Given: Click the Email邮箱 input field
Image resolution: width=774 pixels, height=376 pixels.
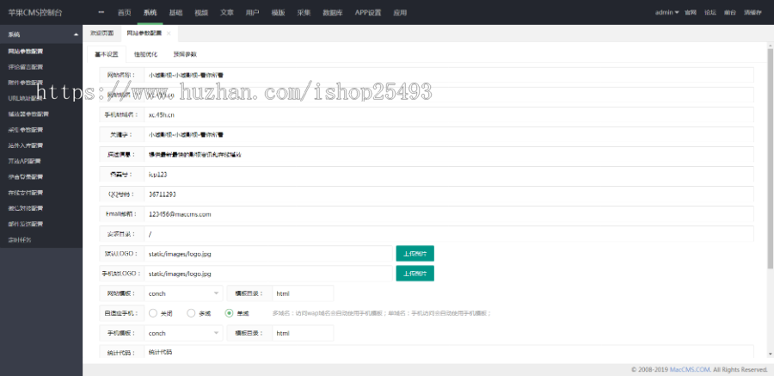Looking at the screenshot, I should pyautogui.click(x=447, y=213).
